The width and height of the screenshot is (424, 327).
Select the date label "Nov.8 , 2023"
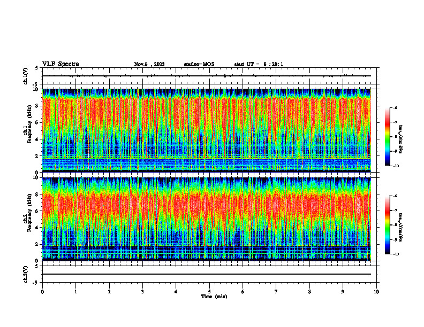pos(149,64)
